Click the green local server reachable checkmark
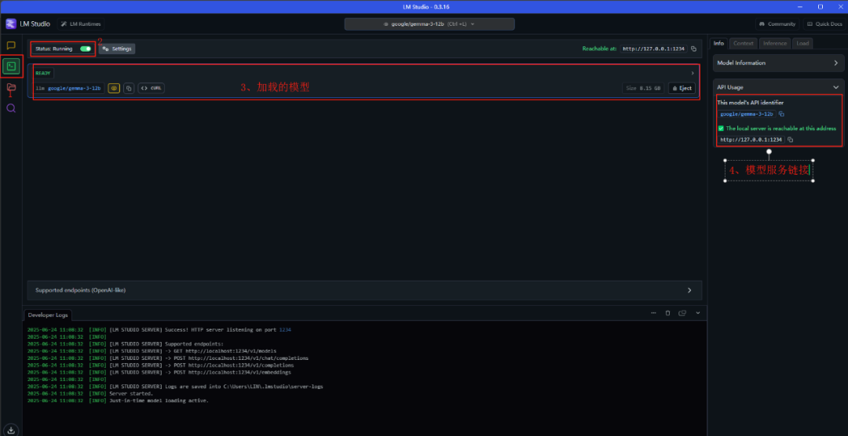This screenshot has width=848, height=436. (x=721, y=129)
